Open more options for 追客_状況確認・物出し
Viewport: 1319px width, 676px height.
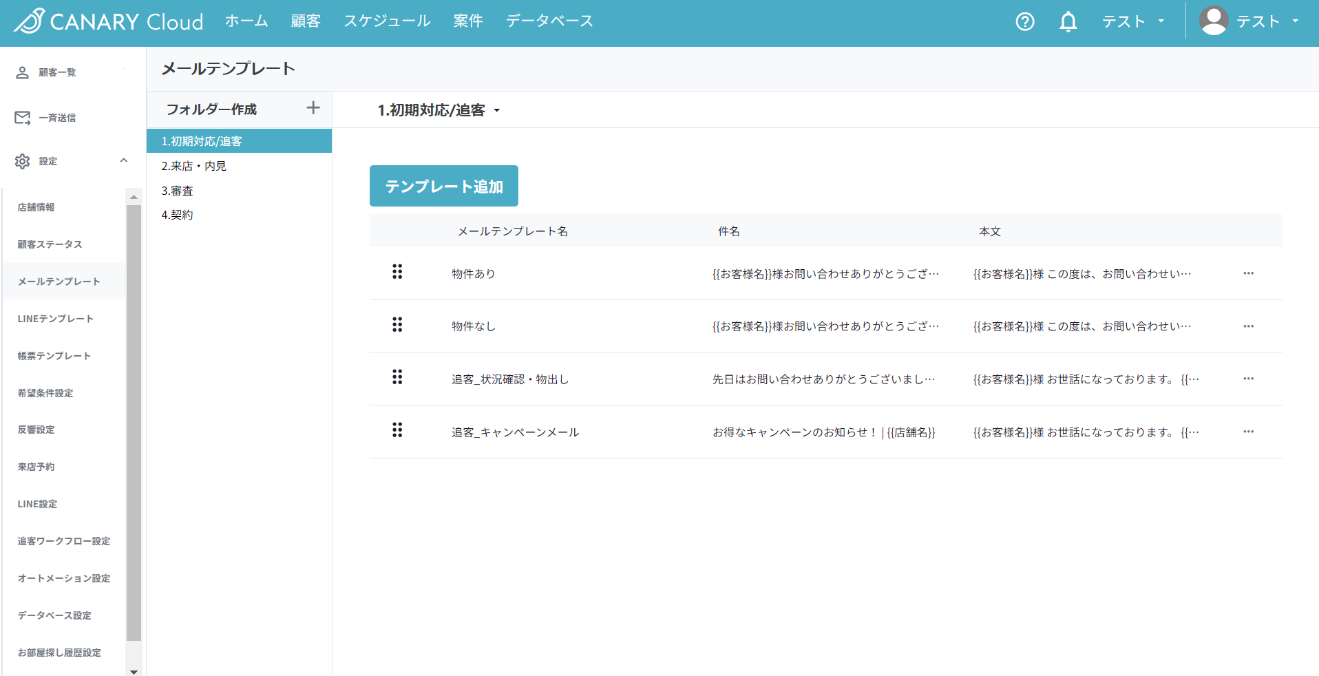tap(1248, 379)
